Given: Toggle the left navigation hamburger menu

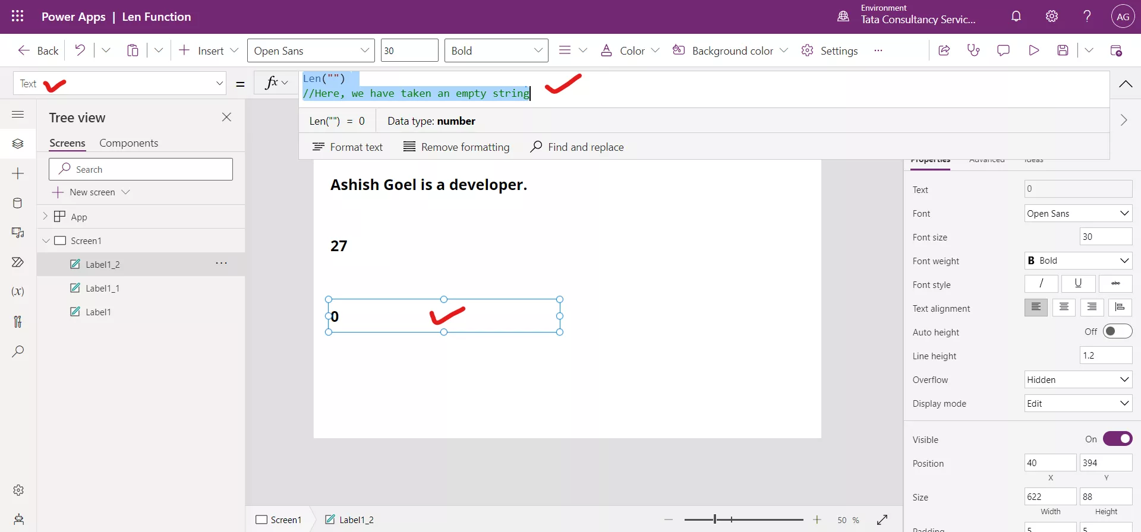Looking at the screenshot, I should tap(18, 114).
